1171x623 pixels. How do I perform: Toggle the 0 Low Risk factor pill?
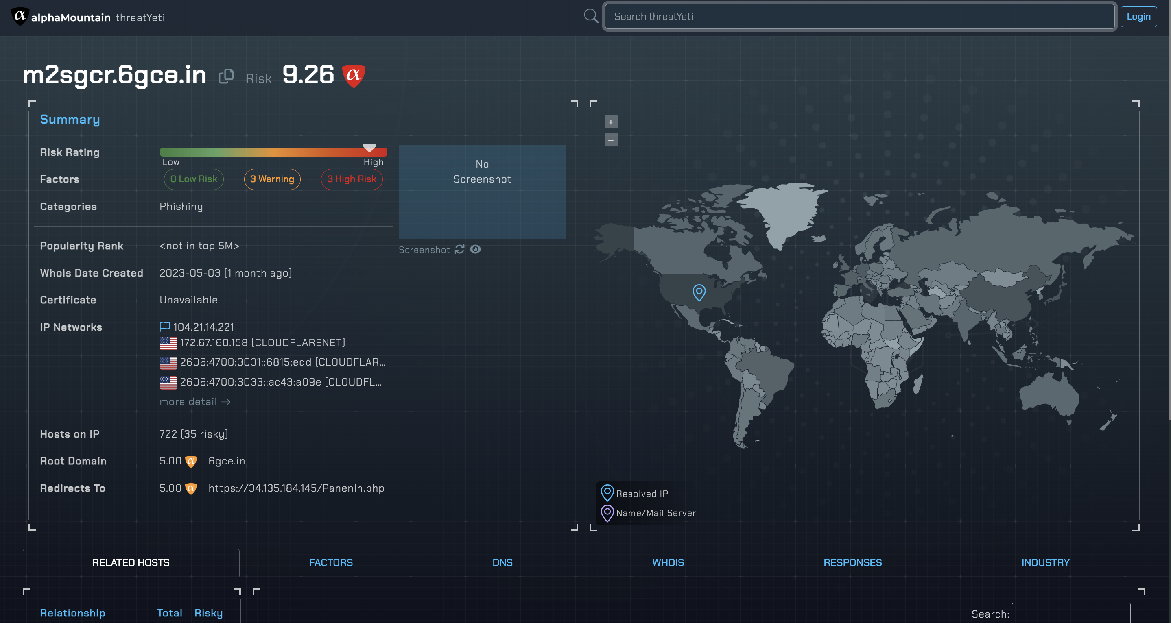pyautogui.click(x=194, y=179)
